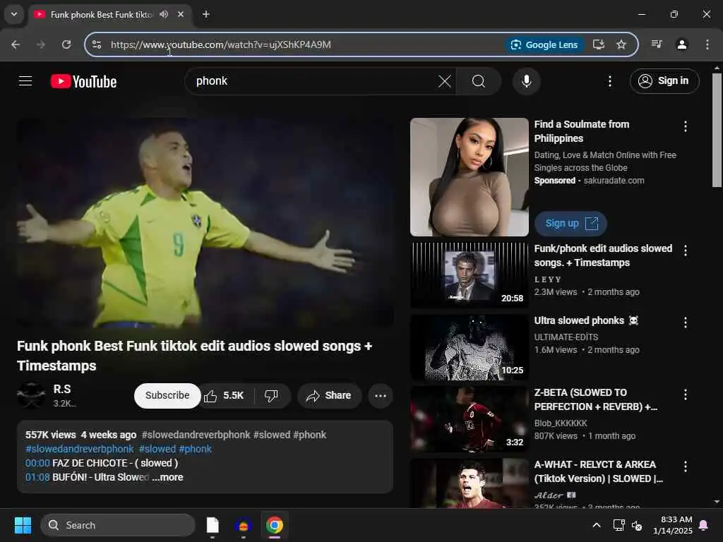The width and height of the screenshot is (723, 542).
Task: Start voice search with microphone
Action: tap(526, 82)
